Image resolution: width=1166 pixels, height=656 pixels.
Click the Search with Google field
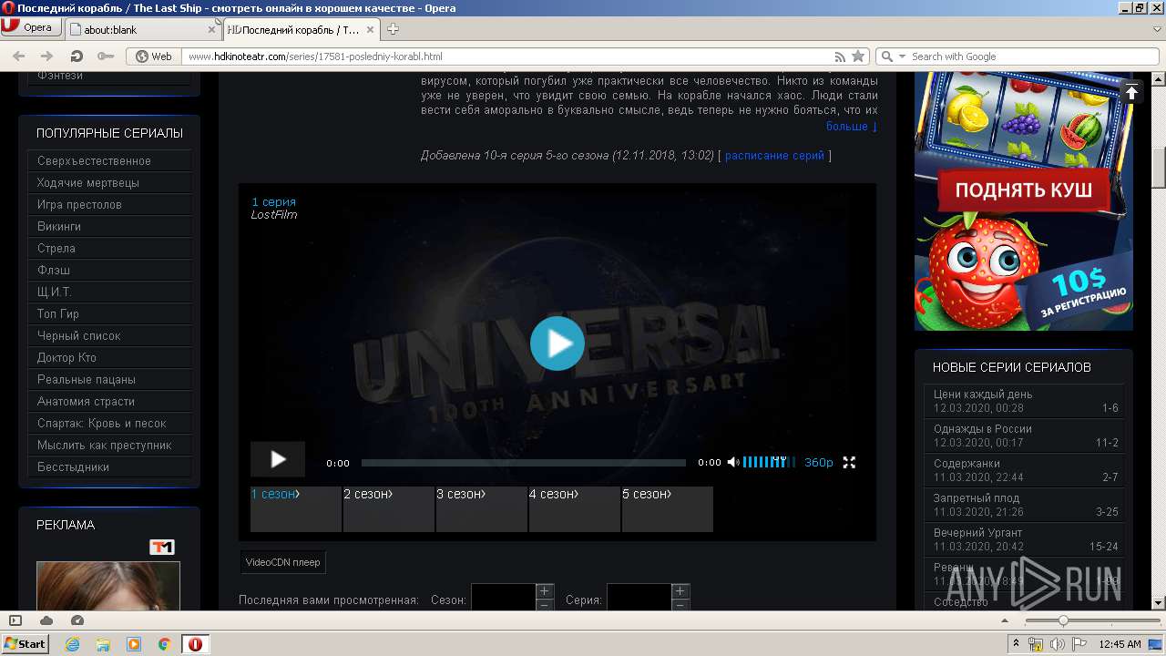click(x=1034, y=56)
